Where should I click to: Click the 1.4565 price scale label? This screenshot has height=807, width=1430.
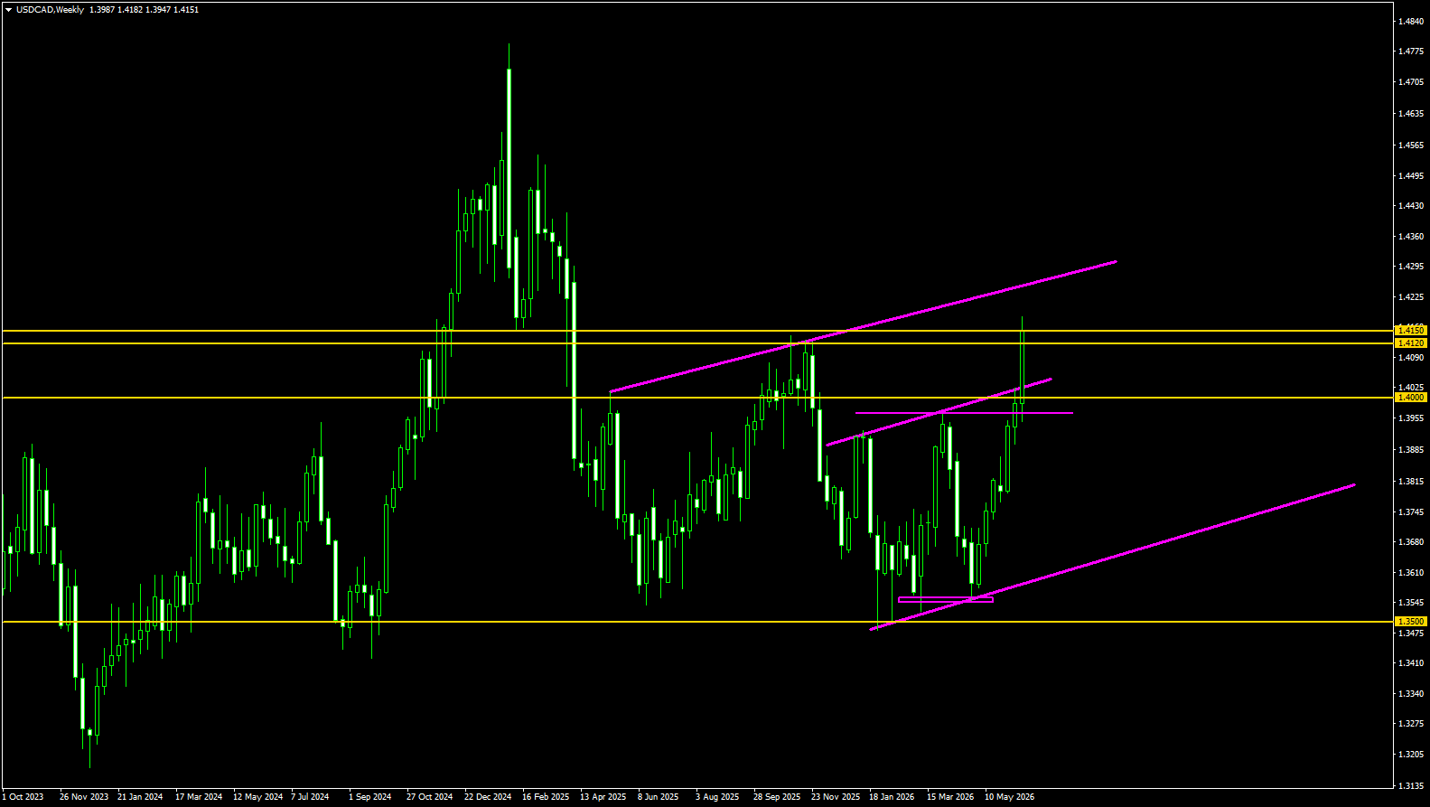(x=1411, y=145)
